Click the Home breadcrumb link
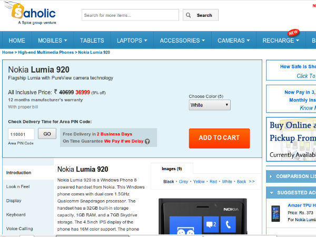 tap(8, 52)
